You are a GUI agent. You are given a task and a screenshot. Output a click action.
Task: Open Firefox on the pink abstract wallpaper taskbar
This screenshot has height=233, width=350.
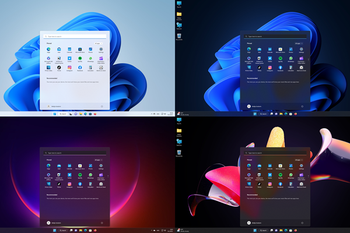pyautogui.click(x=296, y=230)
